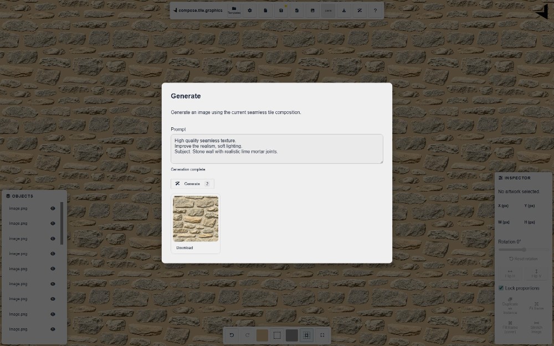Click the undo arrow in bottom bar
This screenshot has width=554, height=346.
click(x=232, y=335)
